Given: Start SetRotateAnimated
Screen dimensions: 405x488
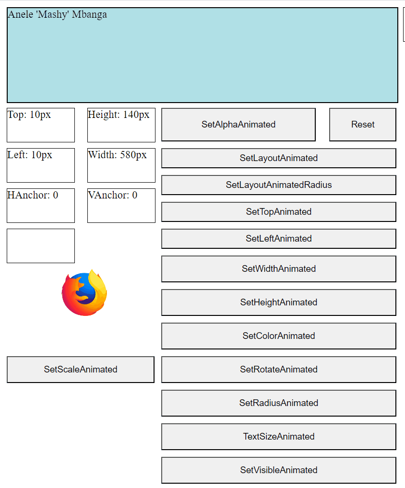Looking at the screenshot, I should point(278,370).
